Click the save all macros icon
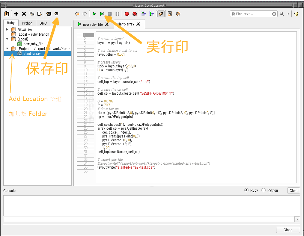 (49, 14)
